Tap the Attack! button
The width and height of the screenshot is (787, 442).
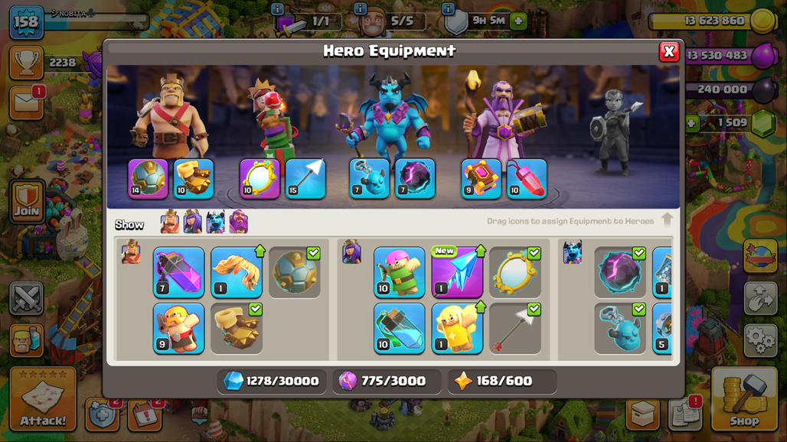[43, 399]
